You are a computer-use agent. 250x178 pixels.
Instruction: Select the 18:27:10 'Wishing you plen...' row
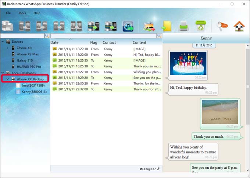point(106,72)
